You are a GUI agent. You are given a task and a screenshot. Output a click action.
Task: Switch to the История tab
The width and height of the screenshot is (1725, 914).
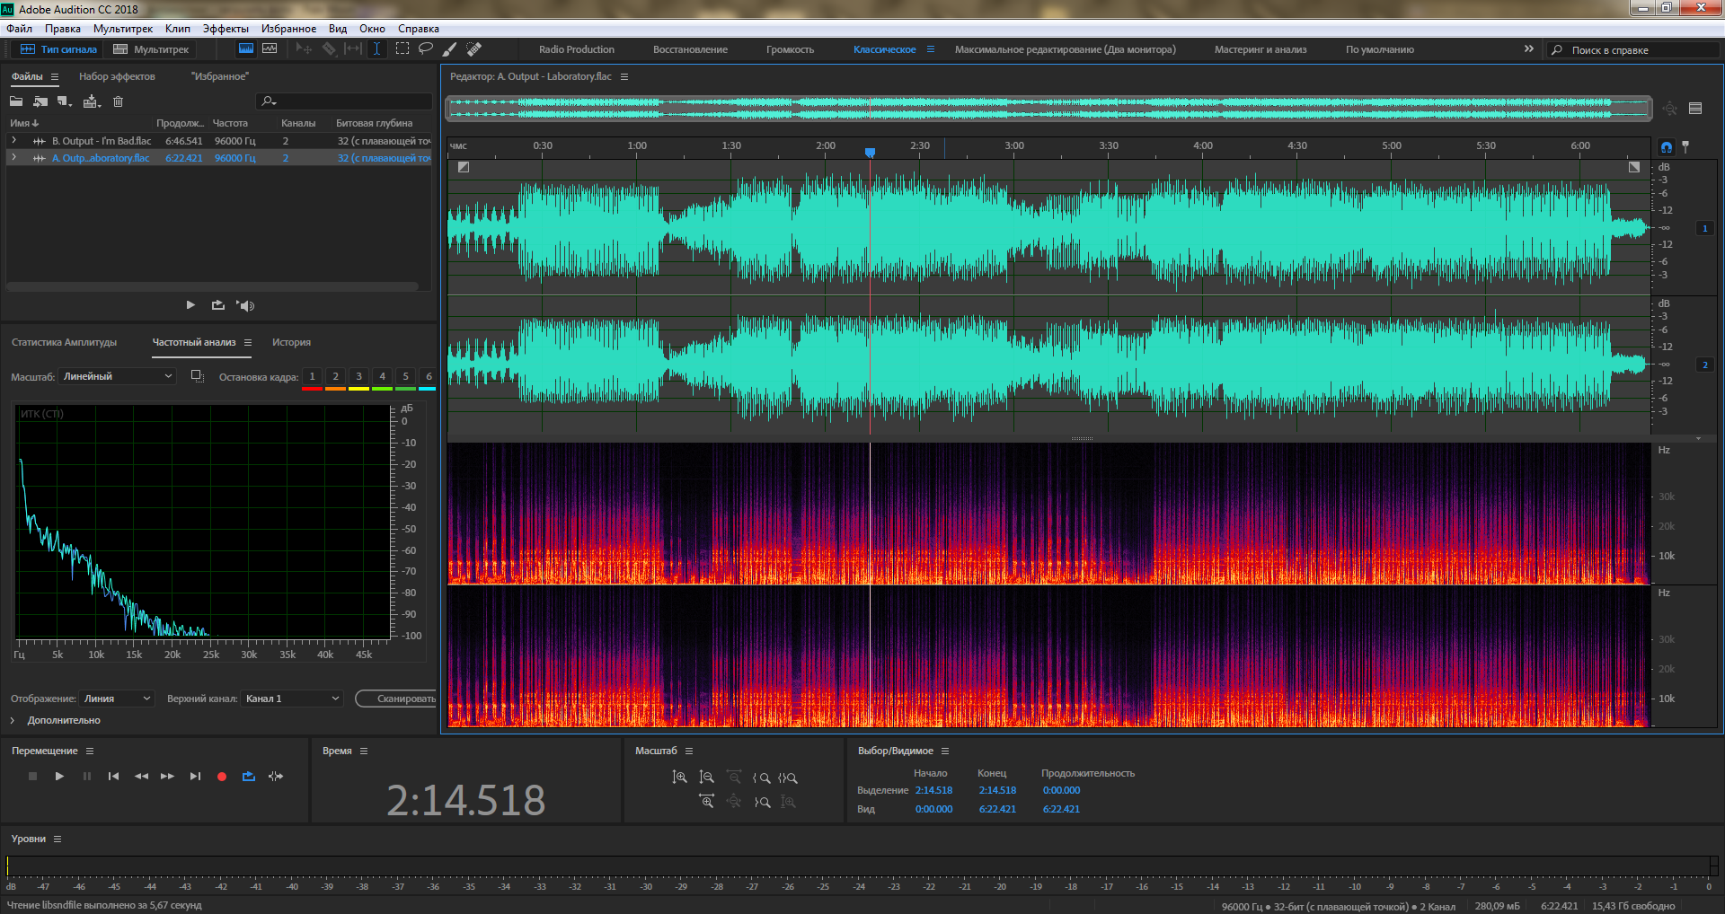coord(291,342)
